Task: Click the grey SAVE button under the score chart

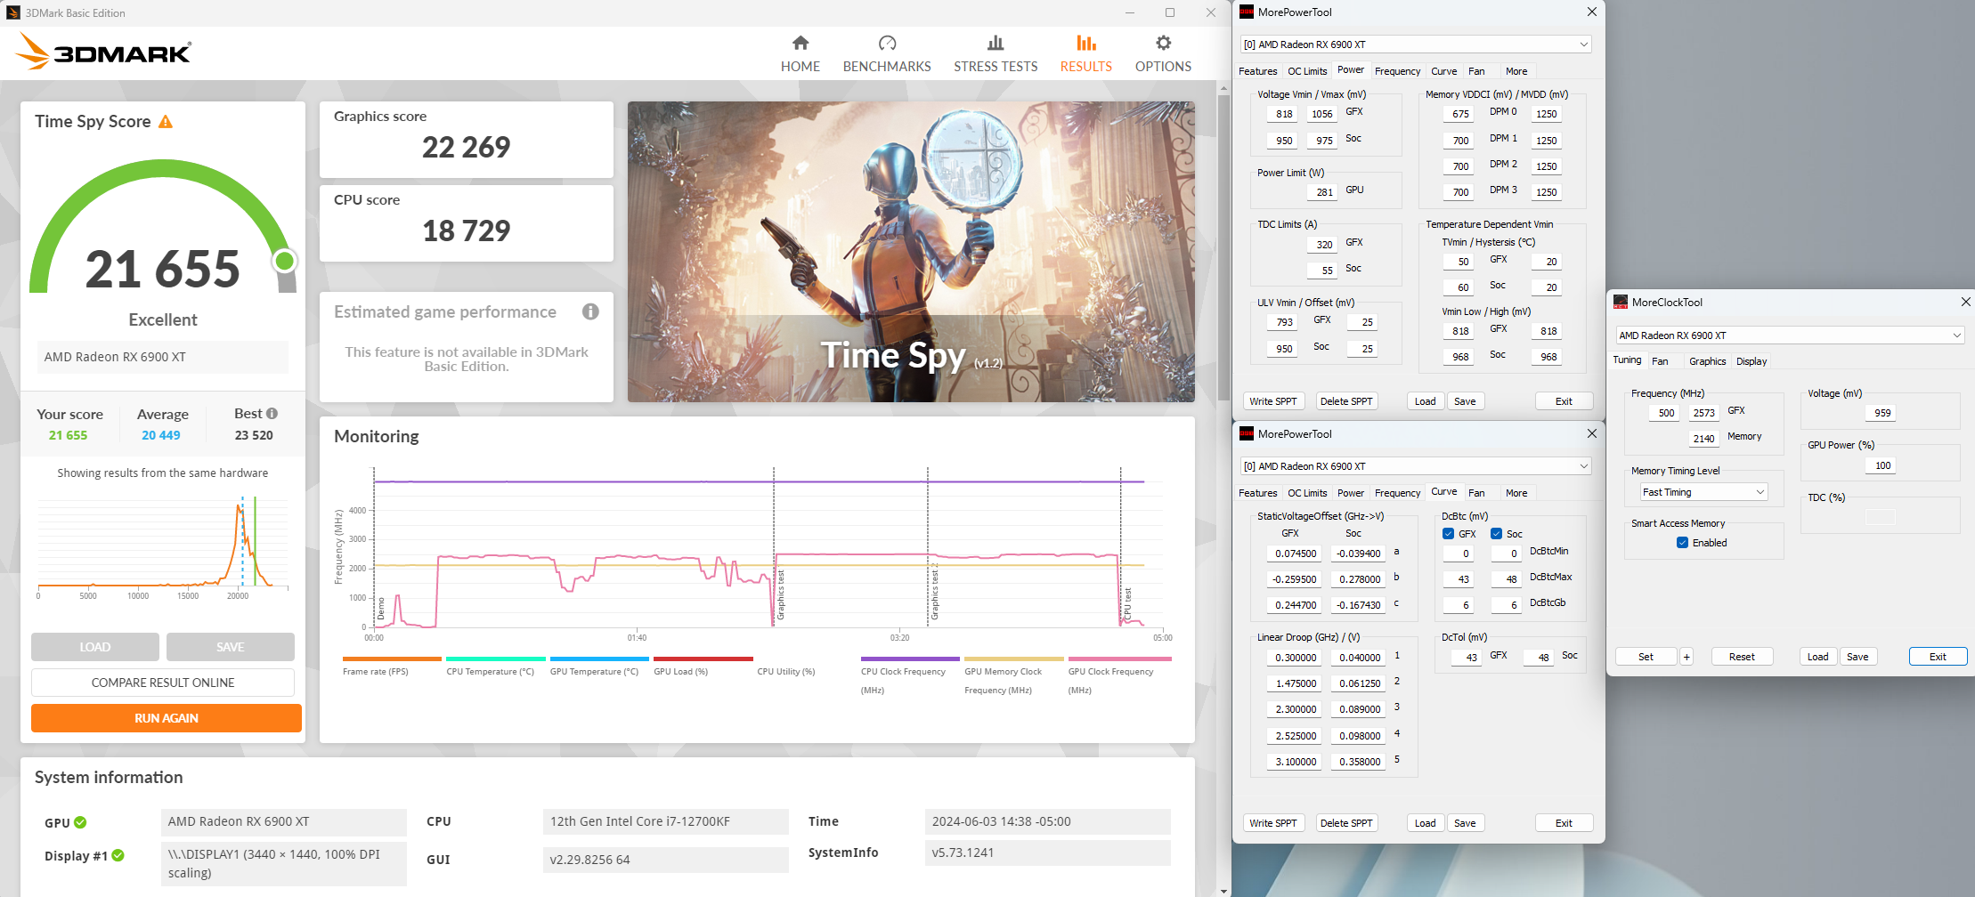Action: click(x=231, y=647)
